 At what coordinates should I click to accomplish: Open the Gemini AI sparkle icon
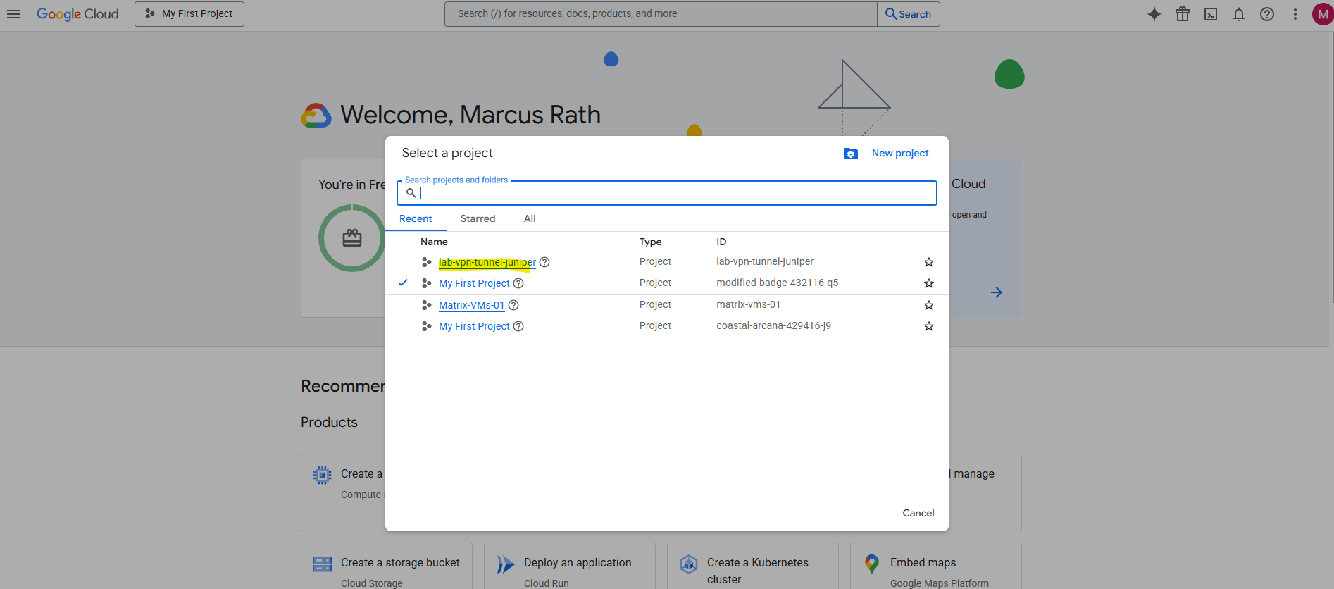tap(1154, 14)
